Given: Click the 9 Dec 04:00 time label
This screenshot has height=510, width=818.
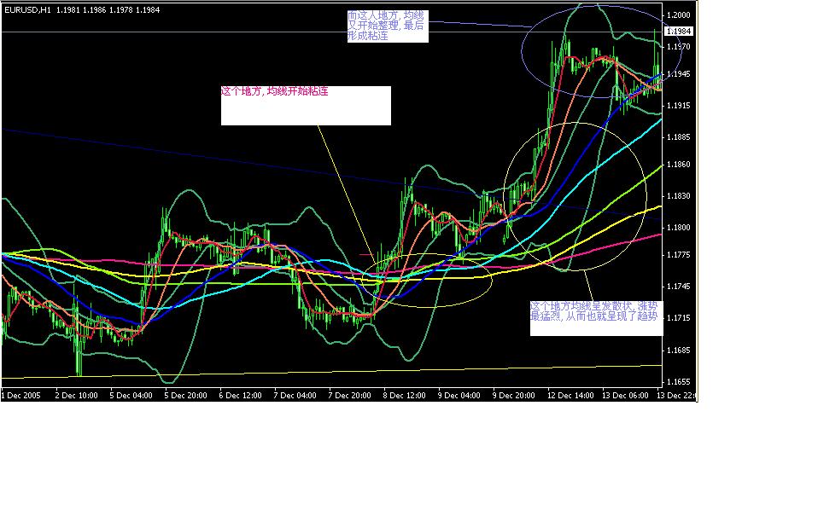Looking at the screenshot, I should click(459, 396).
